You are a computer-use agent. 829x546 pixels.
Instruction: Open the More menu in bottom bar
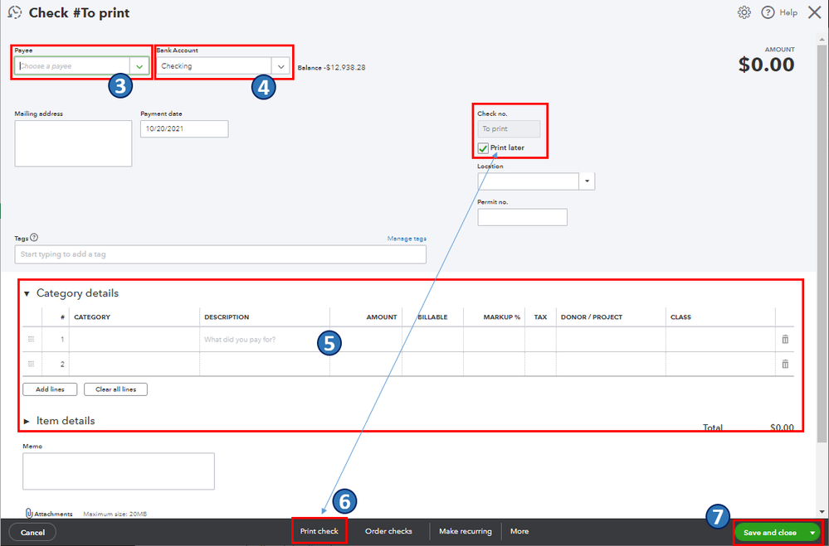(519, 531)
